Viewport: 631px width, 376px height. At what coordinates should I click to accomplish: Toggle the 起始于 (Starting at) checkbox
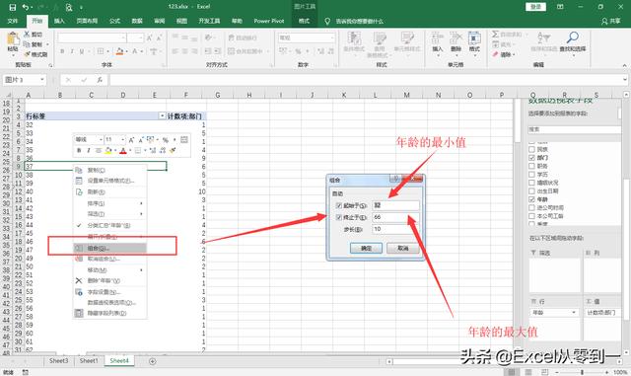click(339, 205)
